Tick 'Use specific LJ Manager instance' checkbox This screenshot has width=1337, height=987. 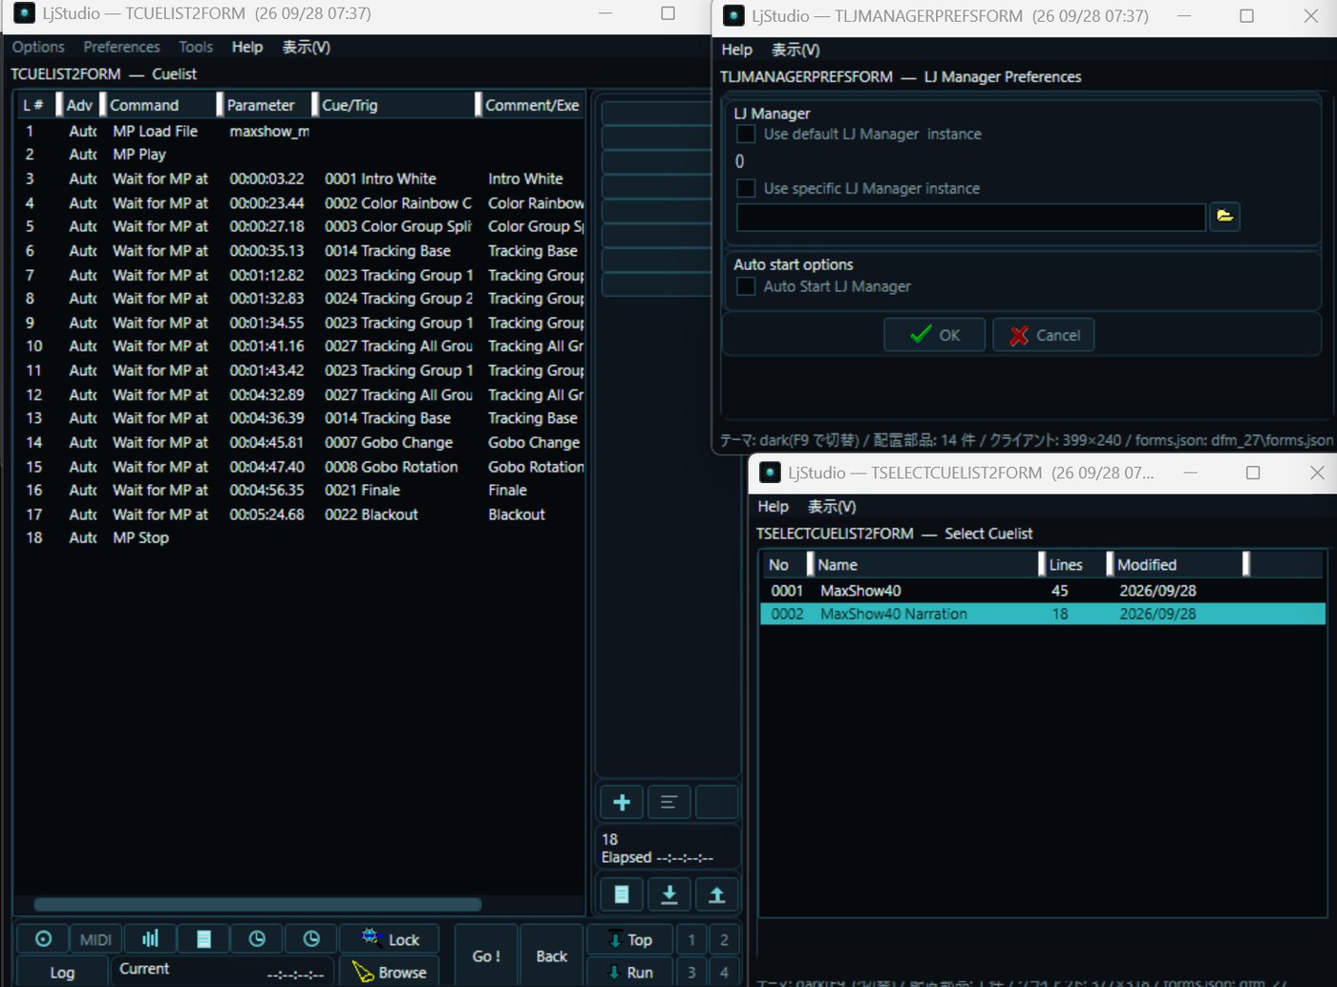click(x=746, y=188)
